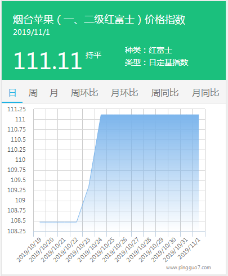Click the 种类：红富士 label
228x276 pixels.
(x=149, y=50)
